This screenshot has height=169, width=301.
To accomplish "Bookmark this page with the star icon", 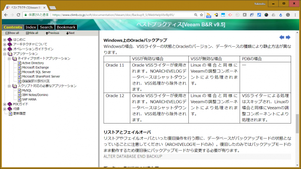I will 201,15.
